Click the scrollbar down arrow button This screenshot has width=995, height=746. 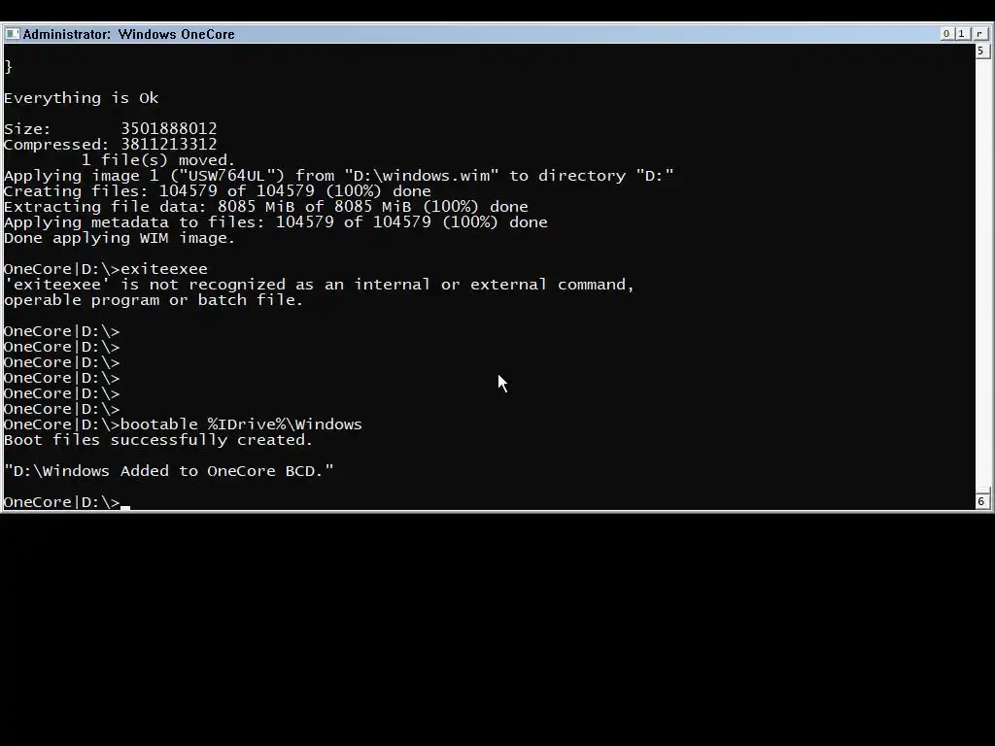(981, 500)
